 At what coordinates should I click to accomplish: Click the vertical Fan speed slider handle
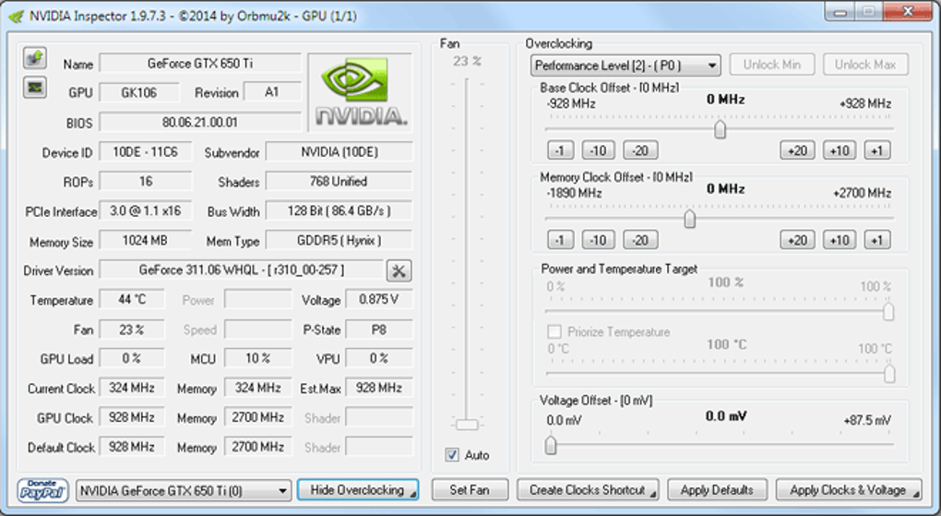click(x=467, y=425)
